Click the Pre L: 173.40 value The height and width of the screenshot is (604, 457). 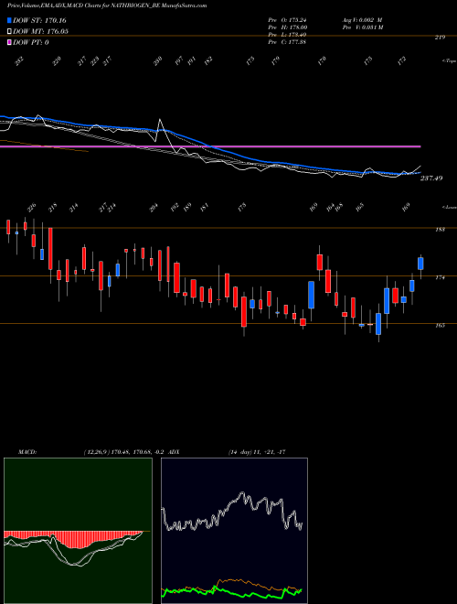(287, 35)
